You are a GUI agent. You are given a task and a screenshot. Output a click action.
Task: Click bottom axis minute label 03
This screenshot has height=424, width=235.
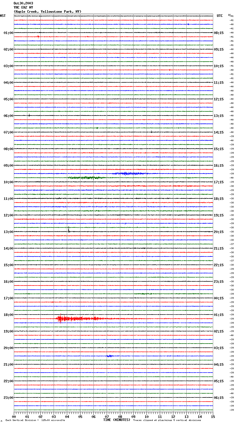point(54,417)
